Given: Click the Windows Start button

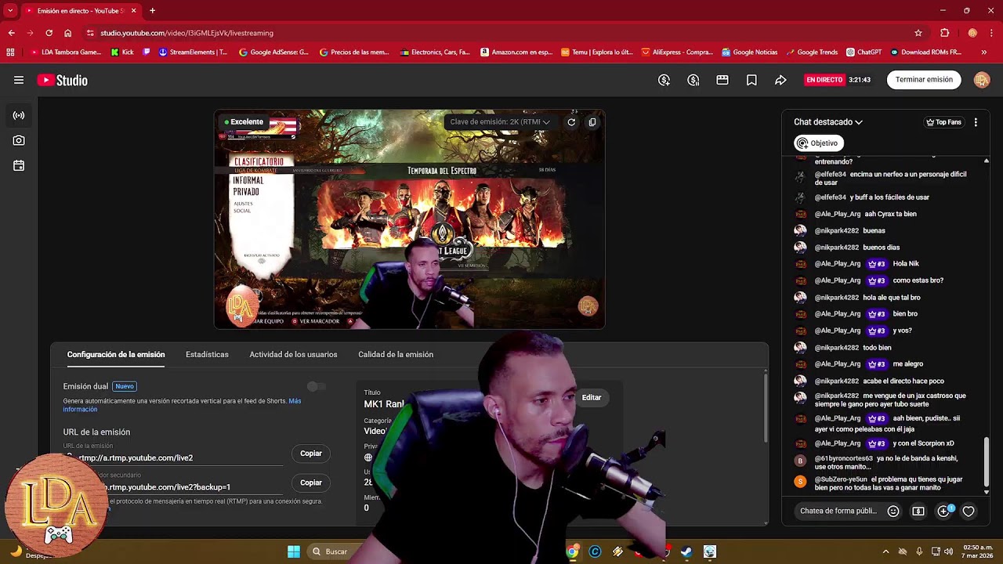Looking at the screenshot, I should (x=293, y=551).
